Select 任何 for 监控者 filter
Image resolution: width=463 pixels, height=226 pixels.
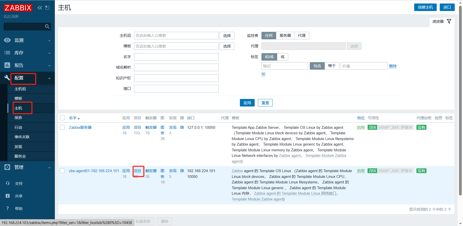coord(269,36)
